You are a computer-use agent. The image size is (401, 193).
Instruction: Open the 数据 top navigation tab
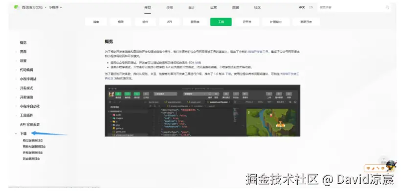click(x=236, y=7)
